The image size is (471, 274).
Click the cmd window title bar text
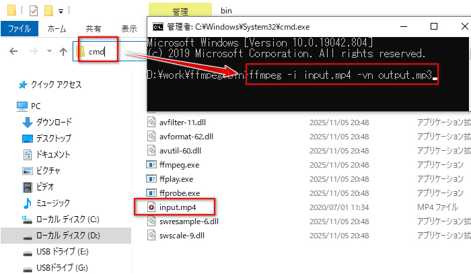click(x=238, y=27)
